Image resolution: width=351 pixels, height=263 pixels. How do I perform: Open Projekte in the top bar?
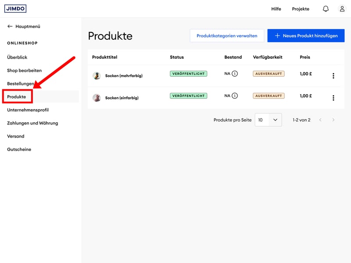point(301,9)
